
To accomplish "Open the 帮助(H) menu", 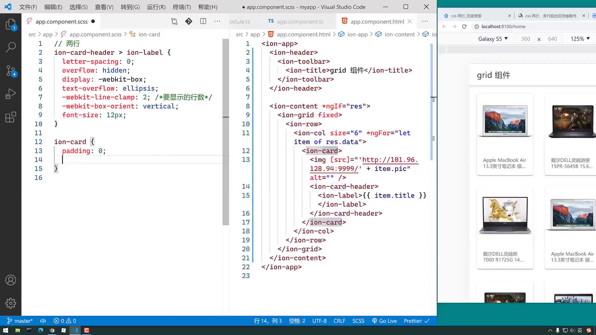I will (x=208, y=7).
